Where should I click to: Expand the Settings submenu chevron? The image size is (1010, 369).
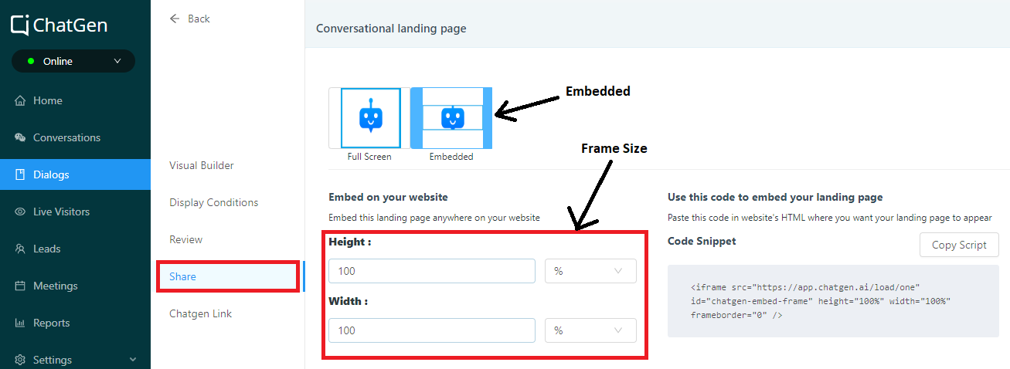[133, 360]
